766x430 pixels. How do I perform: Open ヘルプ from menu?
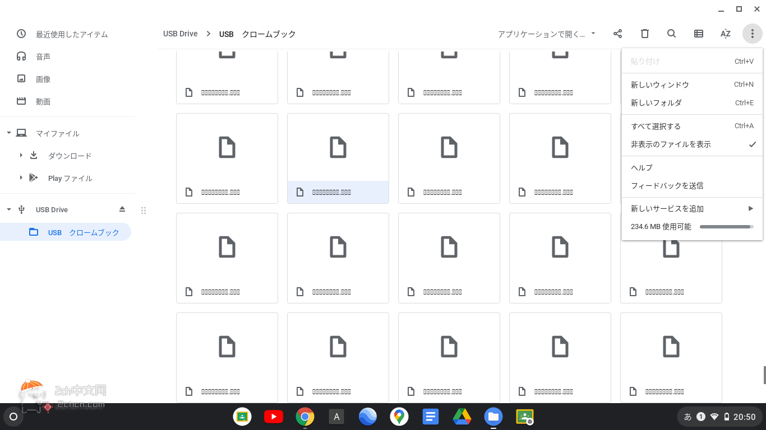click(692, 167)
